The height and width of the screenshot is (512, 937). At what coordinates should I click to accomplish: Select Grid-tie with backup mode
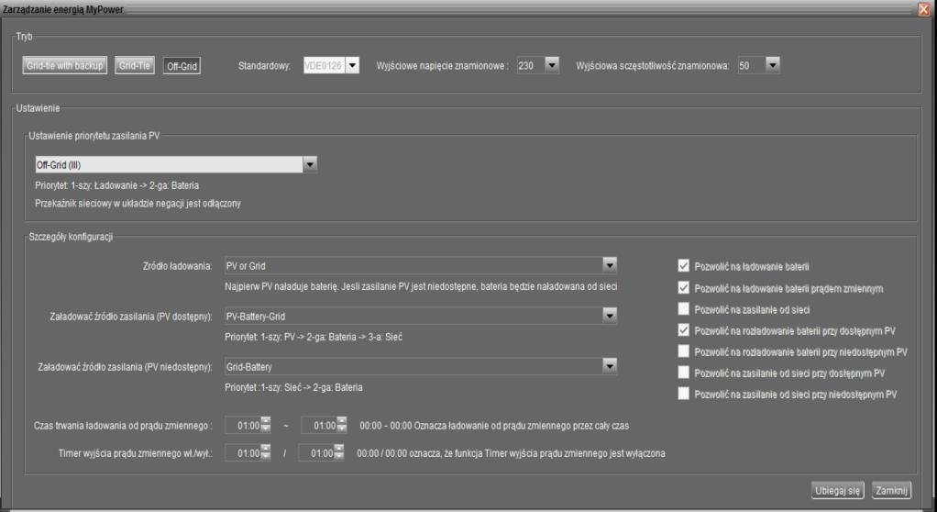coord(64,66)
